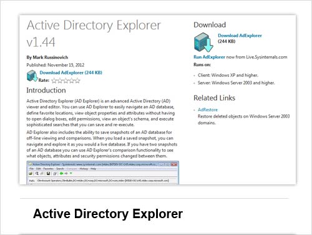Click the 'Introduction' heading

(46, 90)
